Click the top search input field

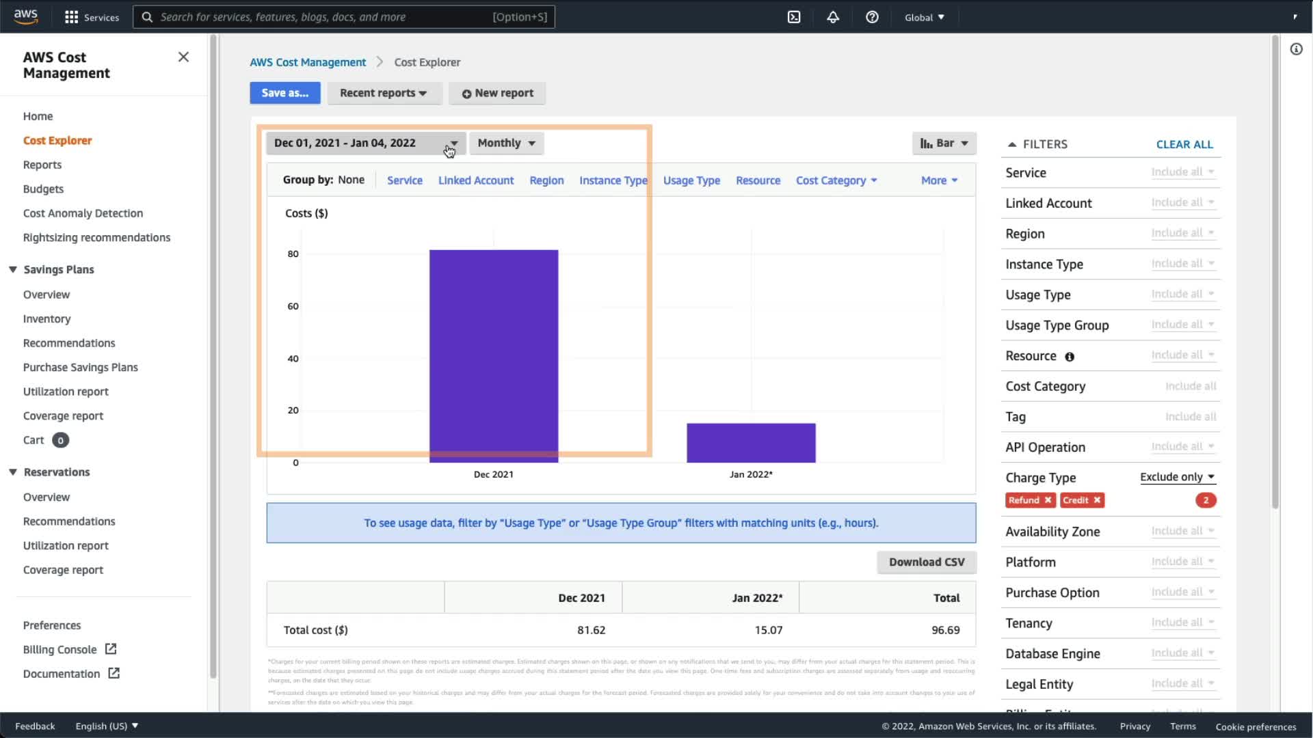[x=321, y=17]
